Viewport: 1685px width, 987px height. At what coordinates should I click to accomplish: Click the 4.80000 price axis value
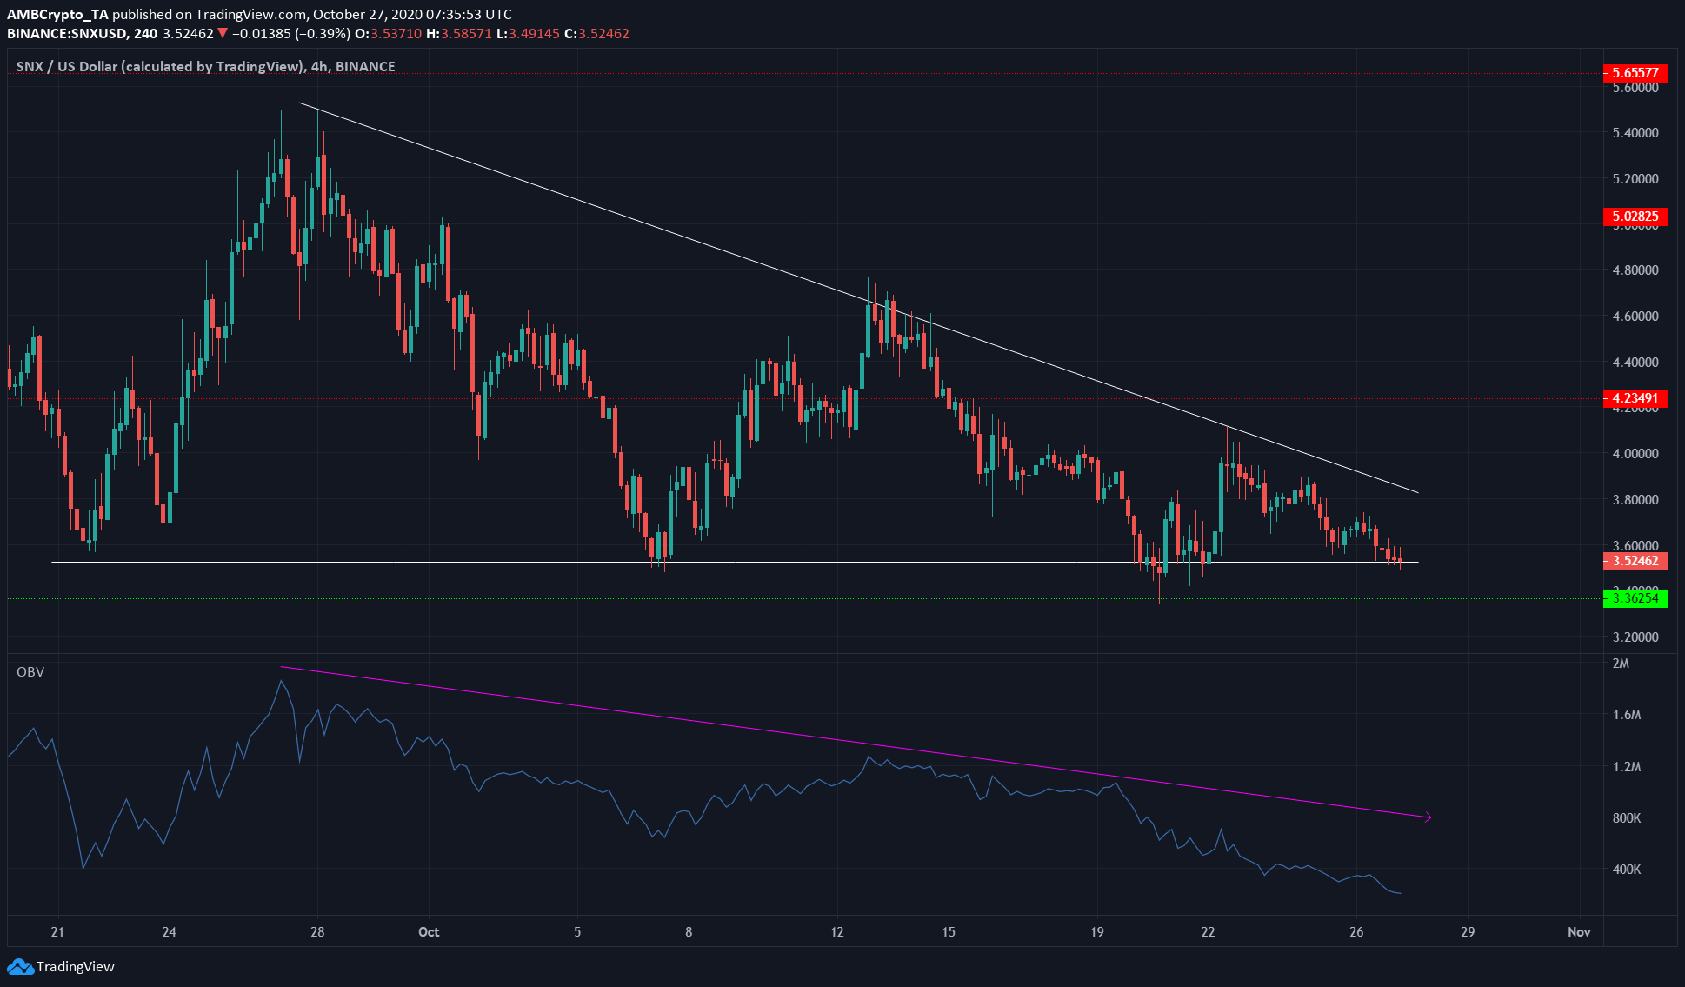point(1635,270)
